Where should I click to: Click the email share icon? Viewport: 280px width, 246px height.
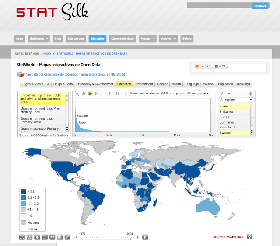224,66
